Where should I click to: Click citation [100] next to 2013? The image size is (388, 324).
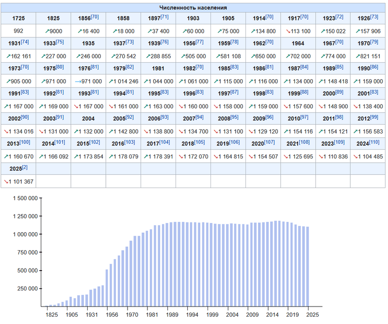[25, 142]
